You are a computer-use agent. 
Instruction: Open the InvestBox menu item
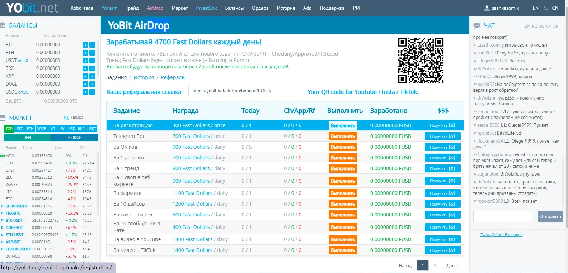[206, 8]
